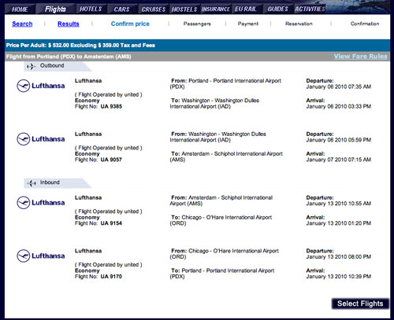Viewport: 394px width, 320px height.
Task: Click the Confirmation step label
Action: 365,24
